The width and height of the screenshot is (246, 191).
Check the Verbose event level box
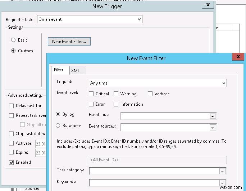tap(150, 94)
